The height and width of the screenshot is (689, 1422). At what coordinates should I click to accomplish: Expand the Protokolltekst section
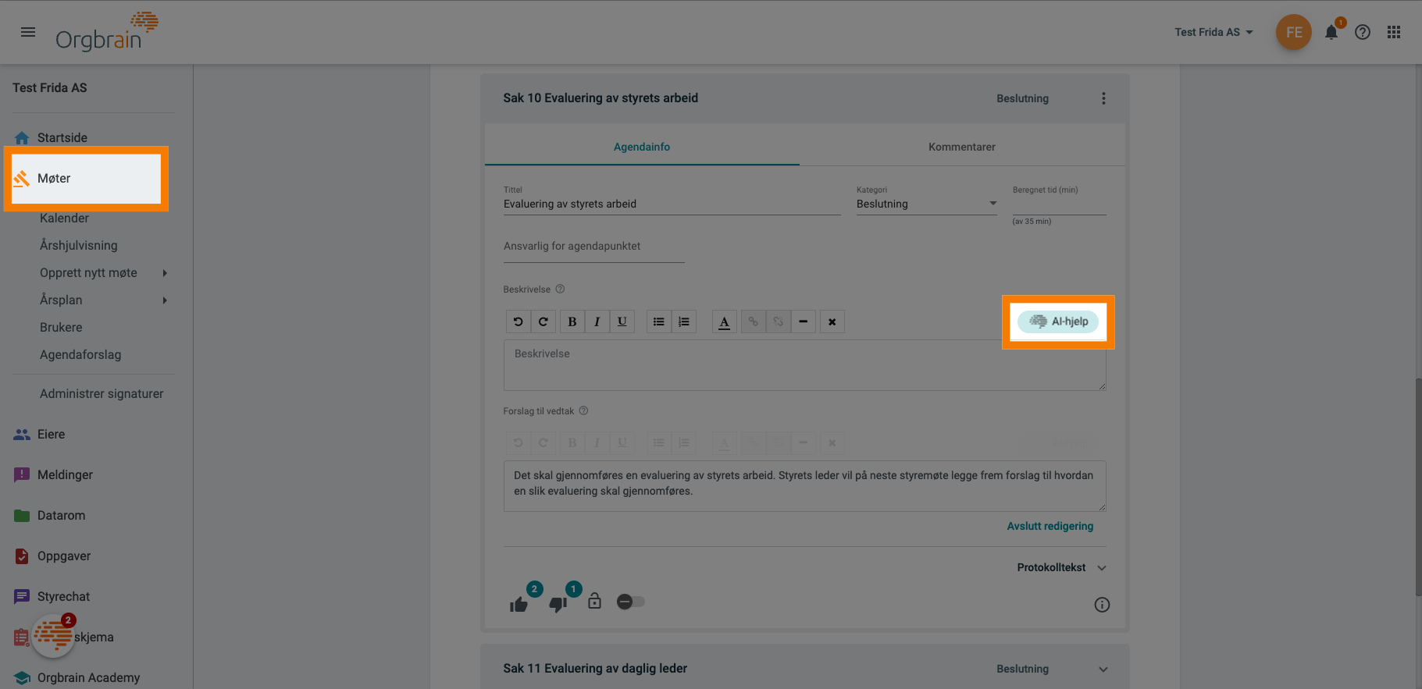point(1061,567)
